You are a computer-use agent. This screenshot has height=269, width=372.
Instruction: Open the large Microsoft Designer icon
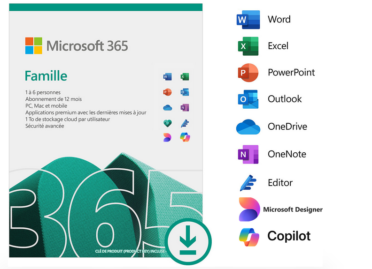coord(248,209)
